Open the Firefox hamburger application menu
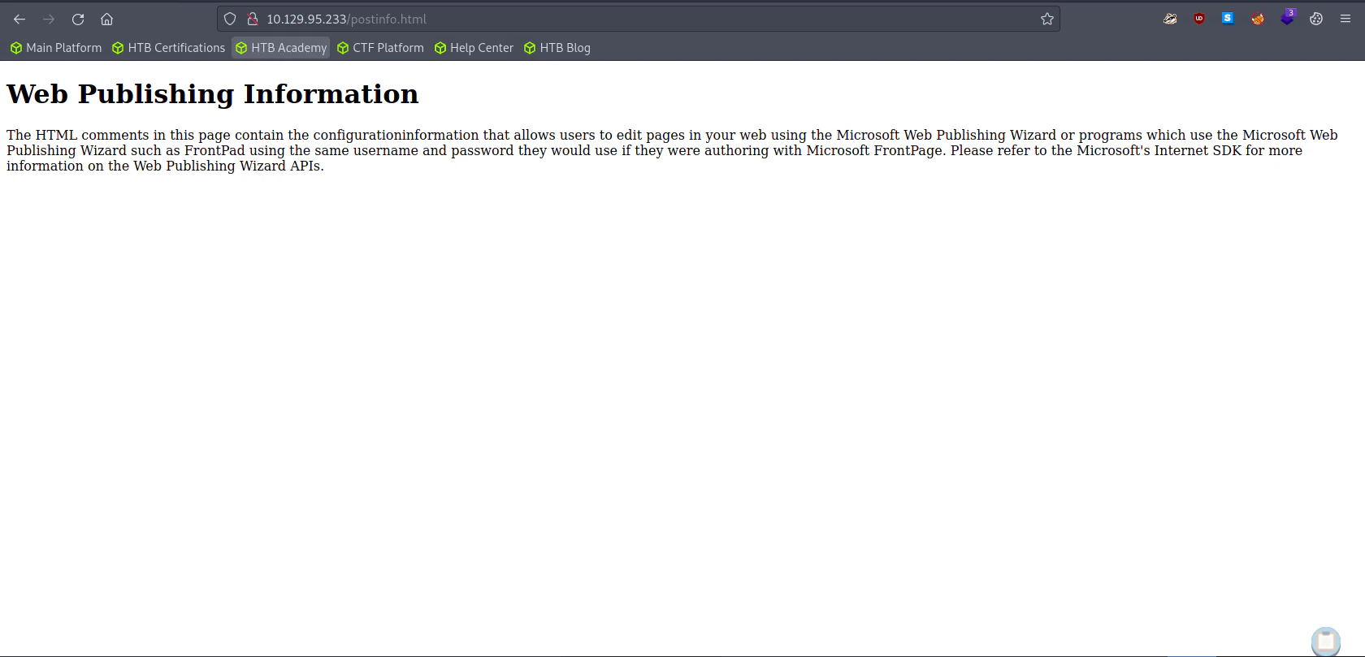Viewport: 1365px width, 657px height. tap(1345, 19)
